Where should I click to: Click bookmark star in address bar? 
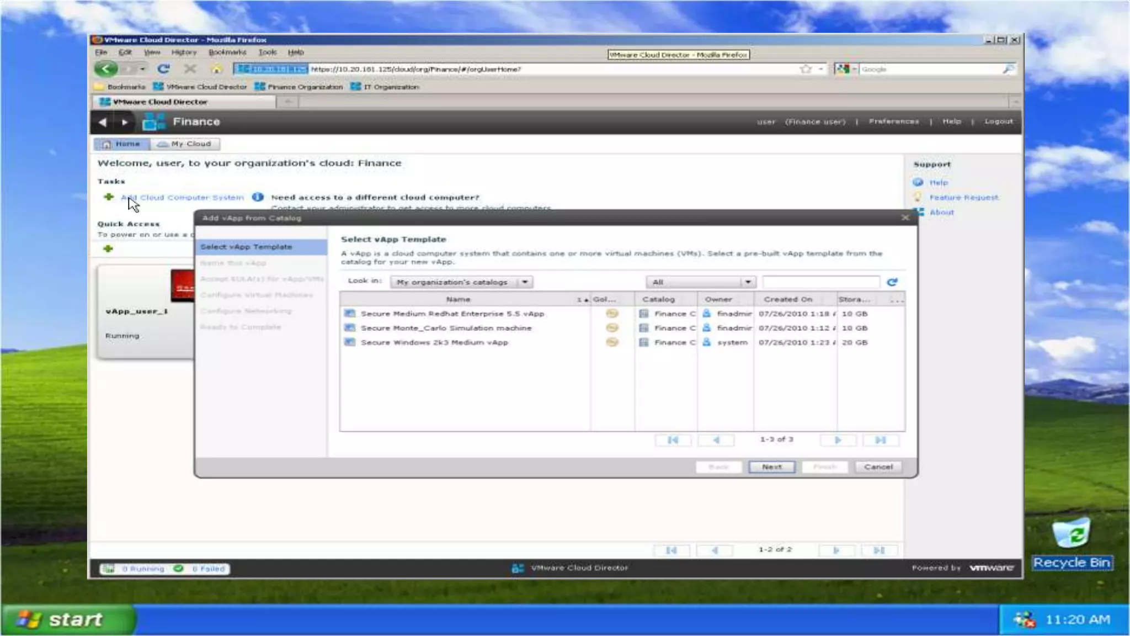[x=806, y=69]
